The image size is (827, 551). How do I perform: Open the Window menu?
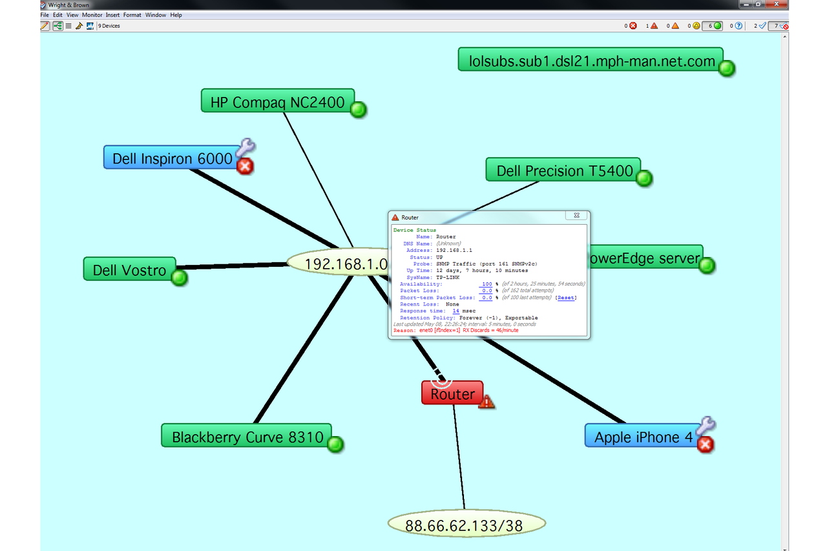tap(156, 15)
